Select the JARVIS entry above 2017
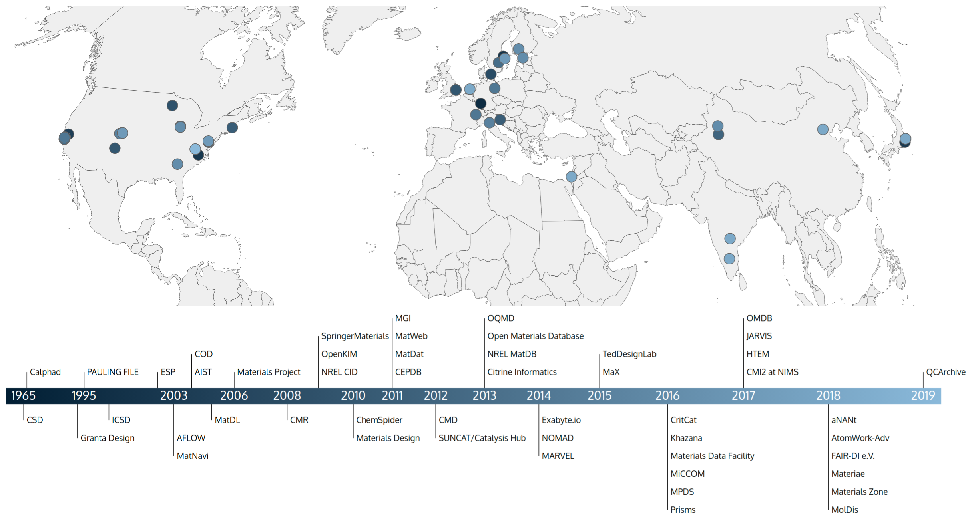This screenshot has width=970, height=520. click(x=759, y=336)
